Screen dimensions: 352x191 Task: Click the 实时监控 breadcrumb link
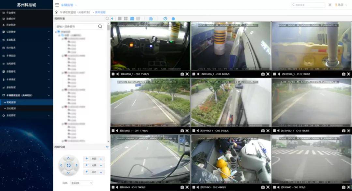coord(100,12)
